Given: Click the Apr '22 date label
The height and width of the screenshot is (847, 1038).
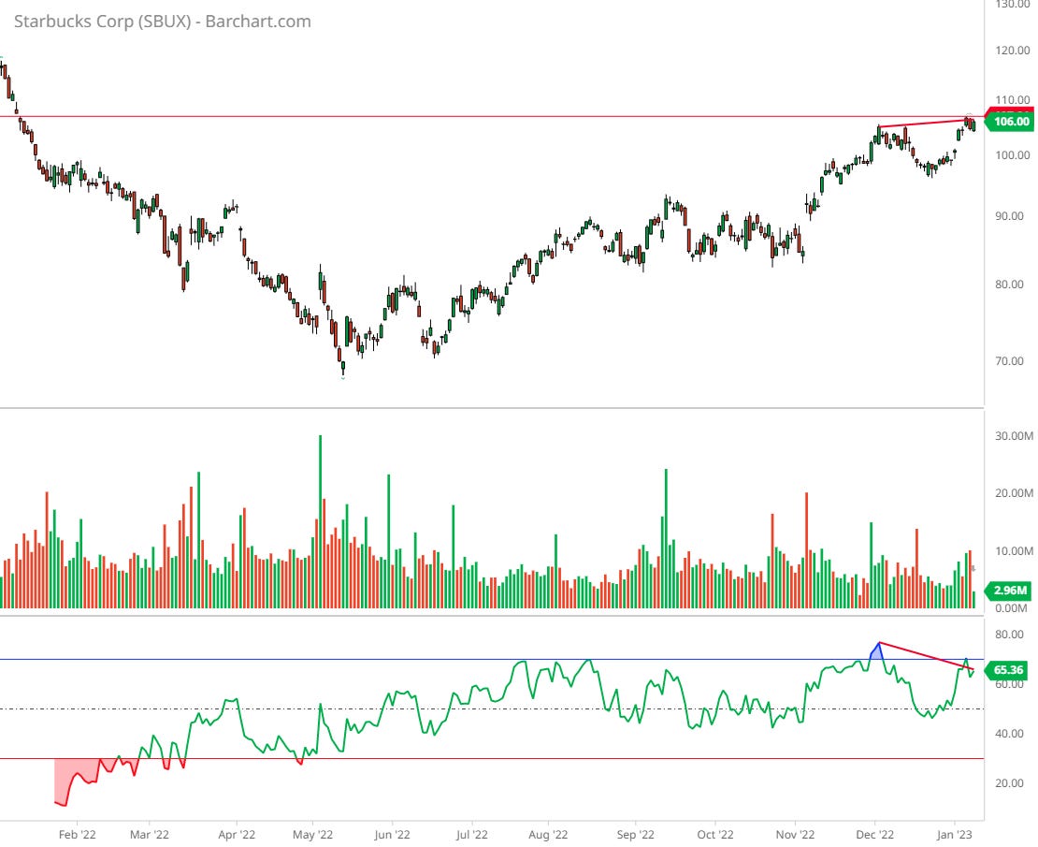Looking at the screenshot, I should click(237, 835).
